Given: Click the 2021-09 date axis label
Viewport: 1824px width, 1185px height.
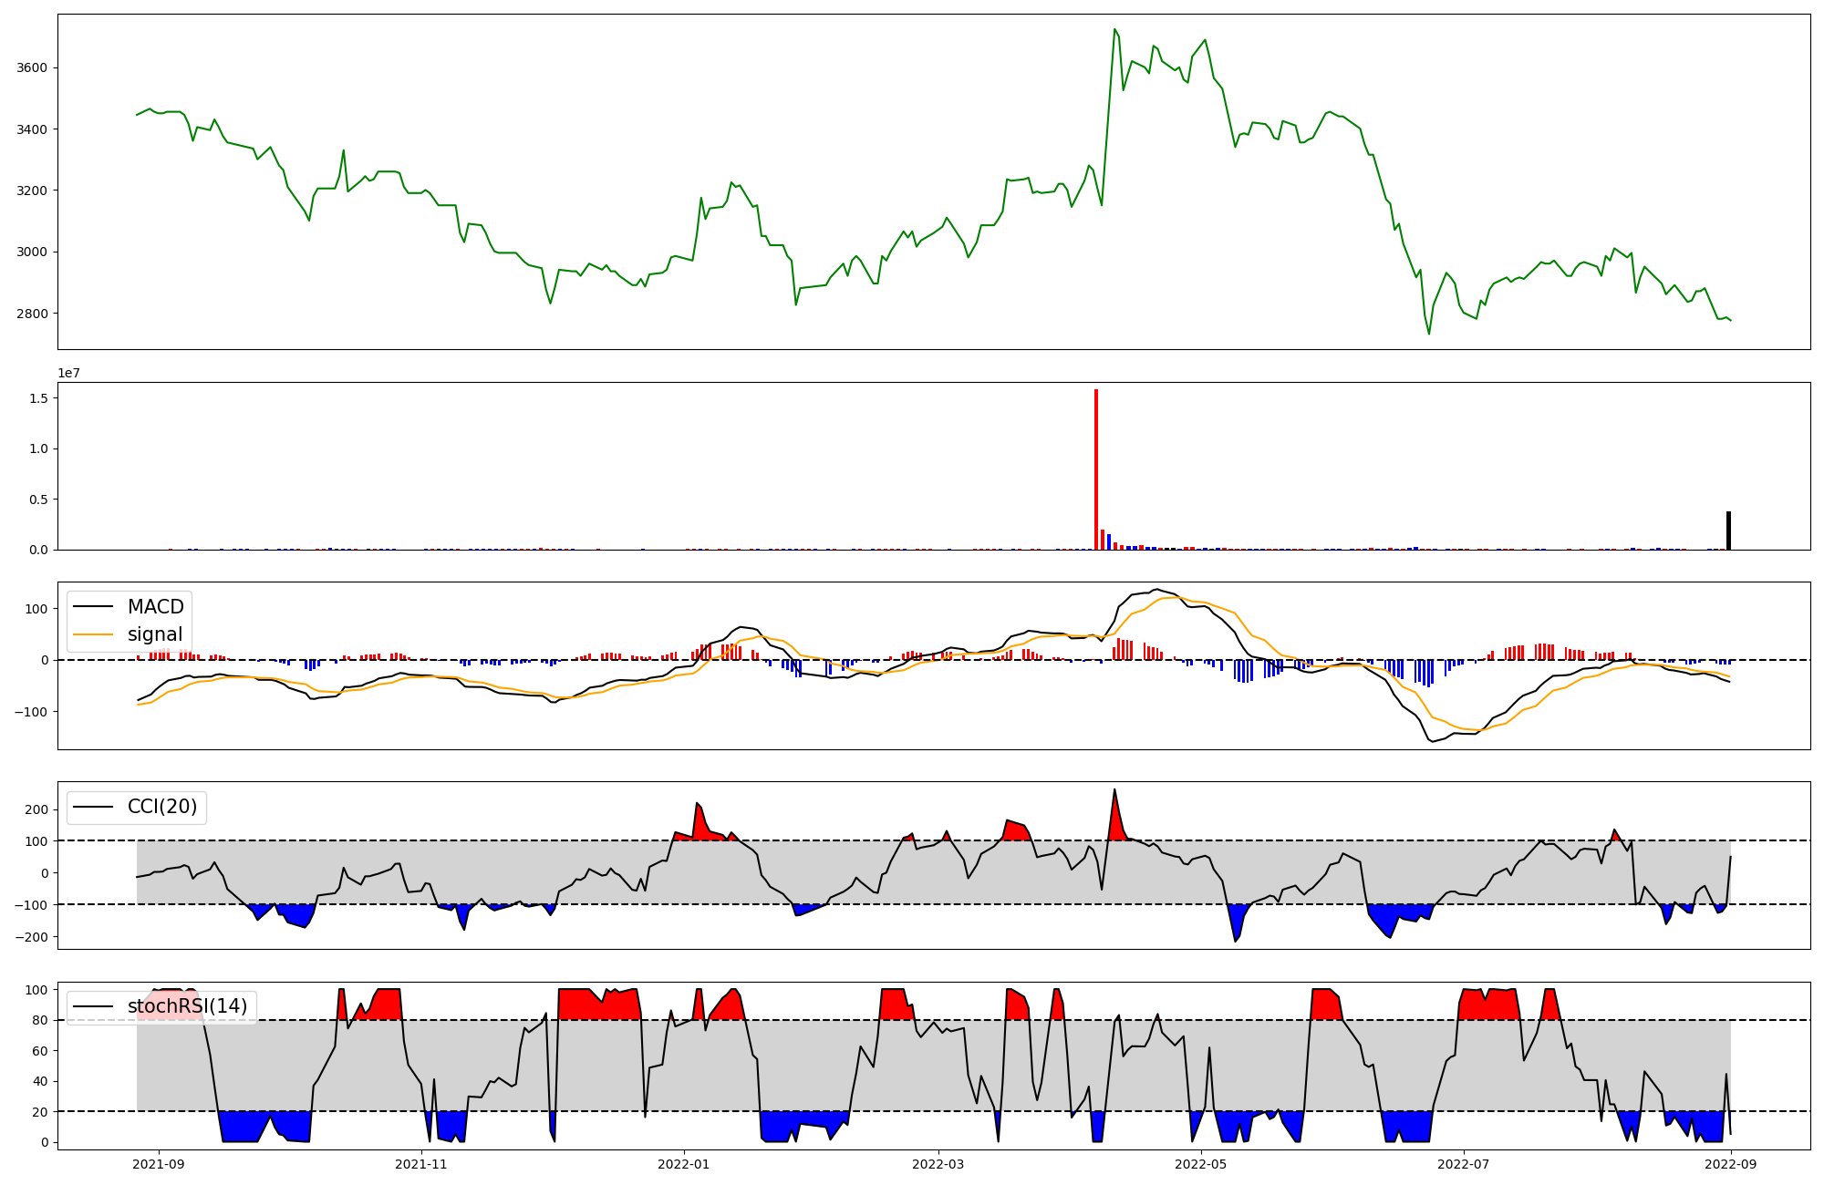Looking at the screenshot, I should pyautogui.click(x=159, y=1164).
